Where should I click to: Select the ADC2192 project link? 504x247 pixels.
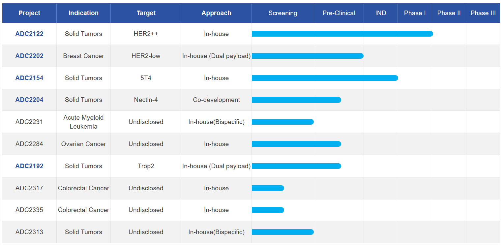29,166
